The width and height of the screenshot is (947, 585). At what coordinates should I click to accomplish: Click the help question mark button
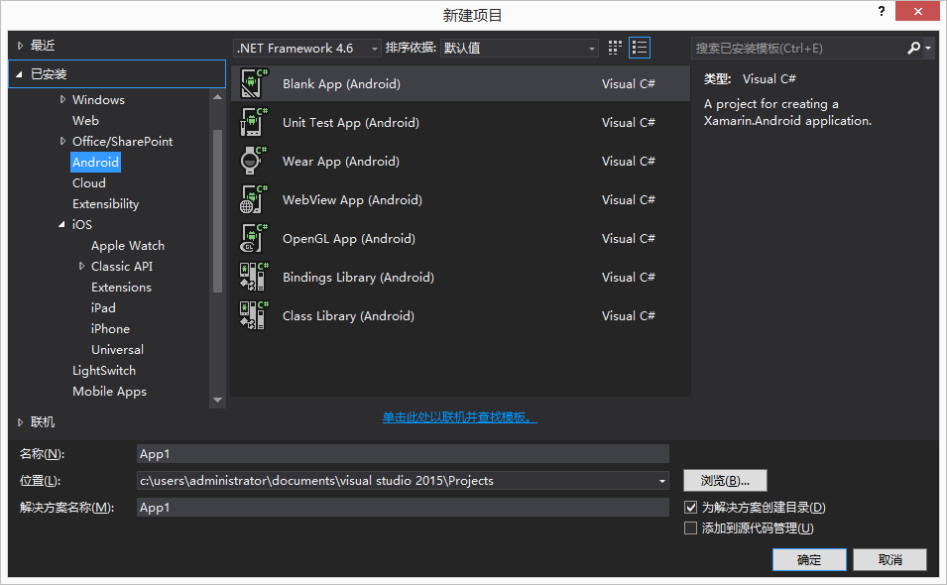pyautogui.click(x=882, y=11)
